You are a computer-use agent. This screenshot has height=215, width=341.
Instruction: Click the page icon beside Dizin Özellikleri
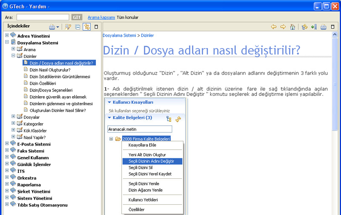[x=26, y=83]
